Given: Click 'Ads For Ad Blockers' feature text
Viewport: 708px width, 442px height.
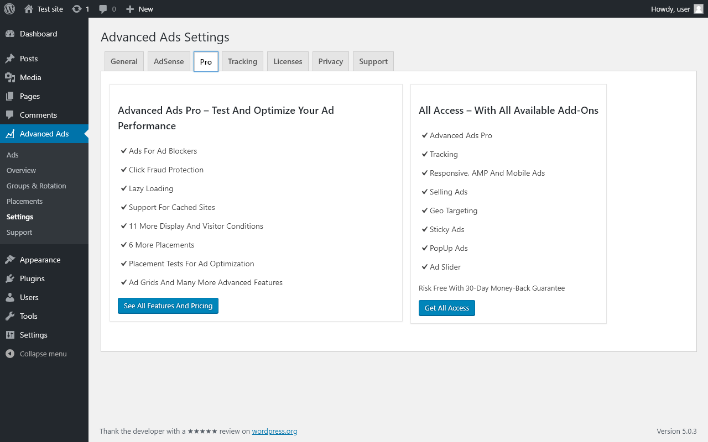Looking at the screenshot, I should [x=163, y=151].
